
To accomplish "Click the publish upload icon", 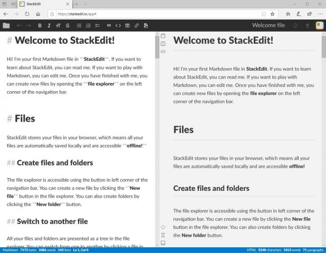I will 308,25.
